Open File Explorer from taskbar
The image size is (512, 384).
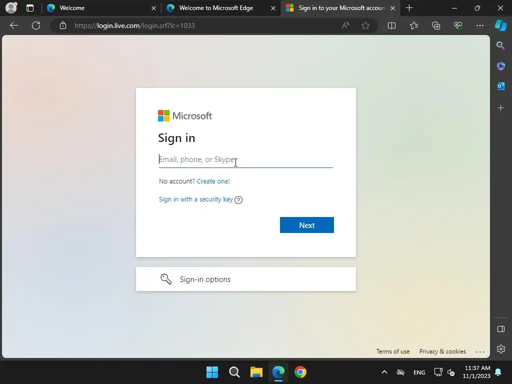pyautogui.click(x=256, y=372)
